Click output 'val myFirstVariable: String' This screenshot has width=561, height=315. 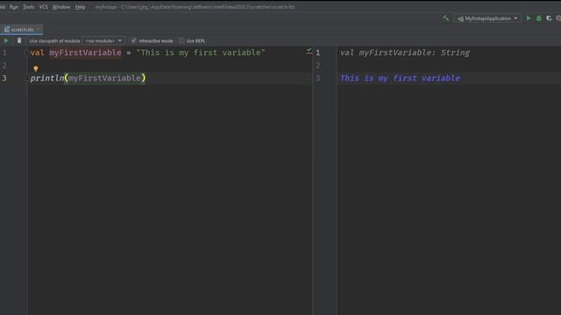(405, 52)
